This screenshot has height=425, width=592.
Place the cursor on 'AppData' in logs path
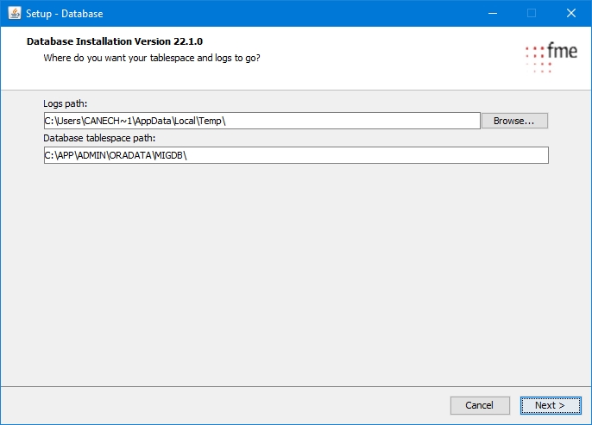click(x=148, y=122)
